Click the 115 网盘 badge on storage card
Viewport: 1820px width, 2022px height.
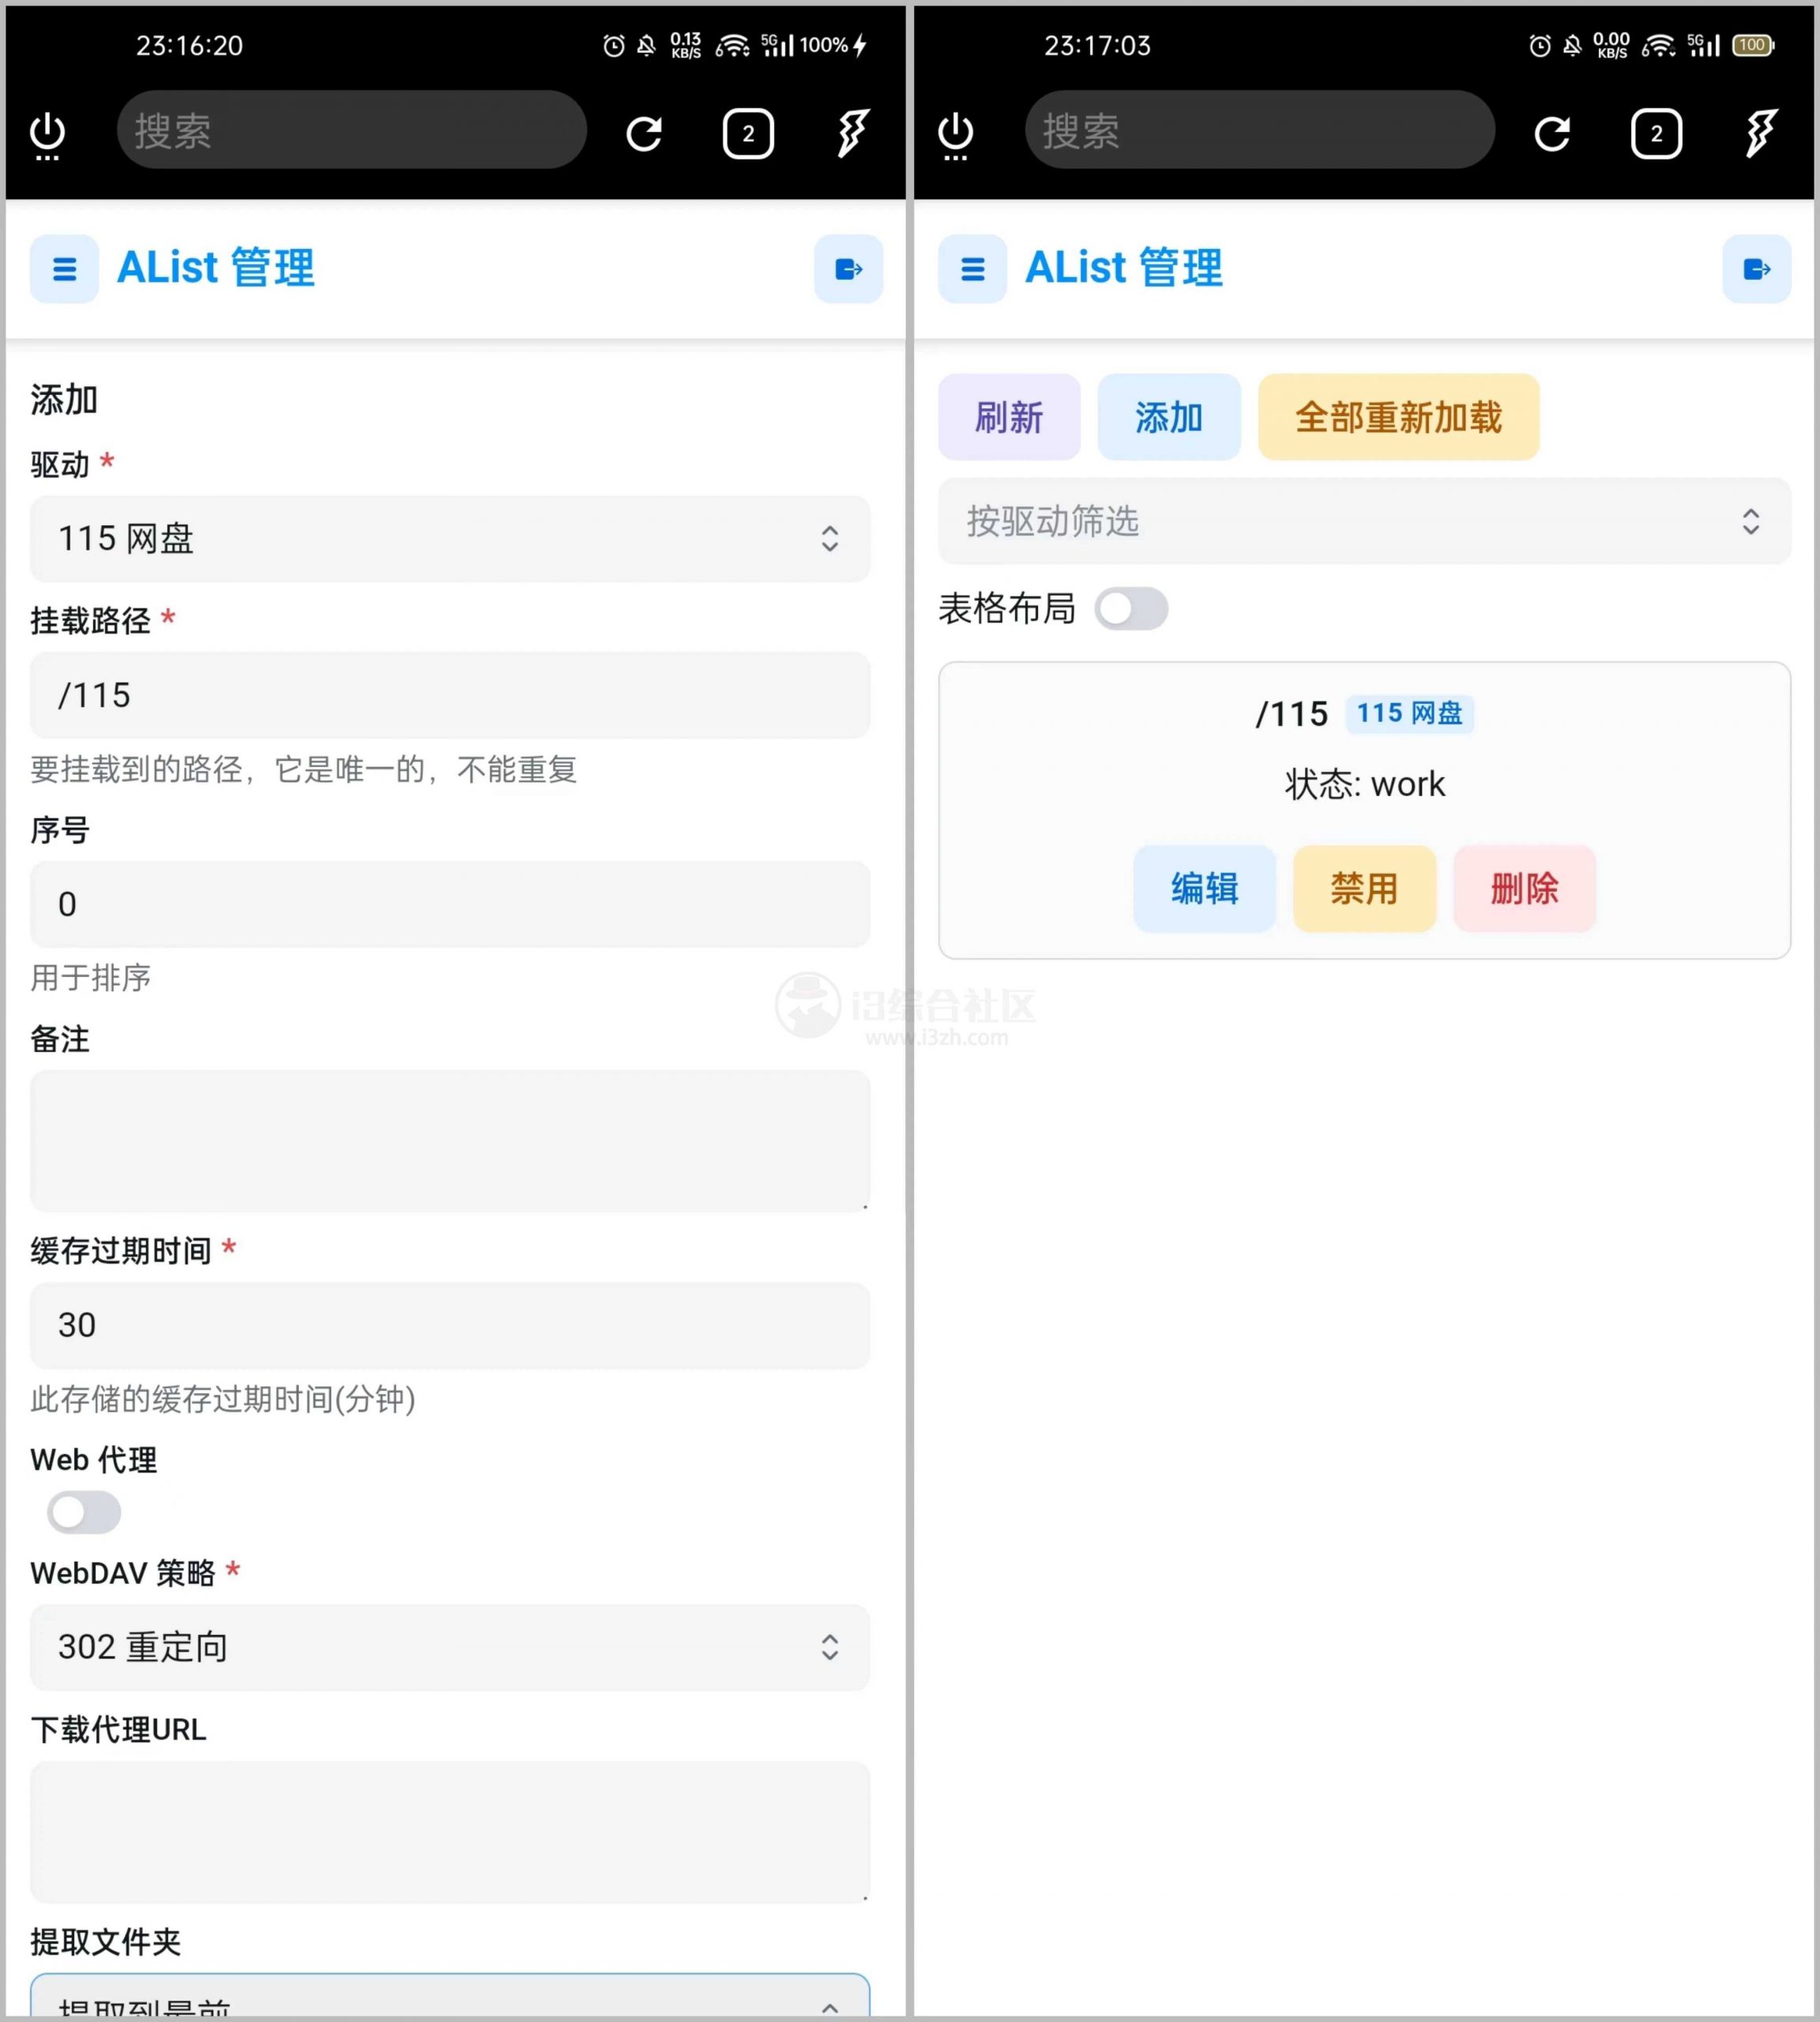tap(1409, 713)
